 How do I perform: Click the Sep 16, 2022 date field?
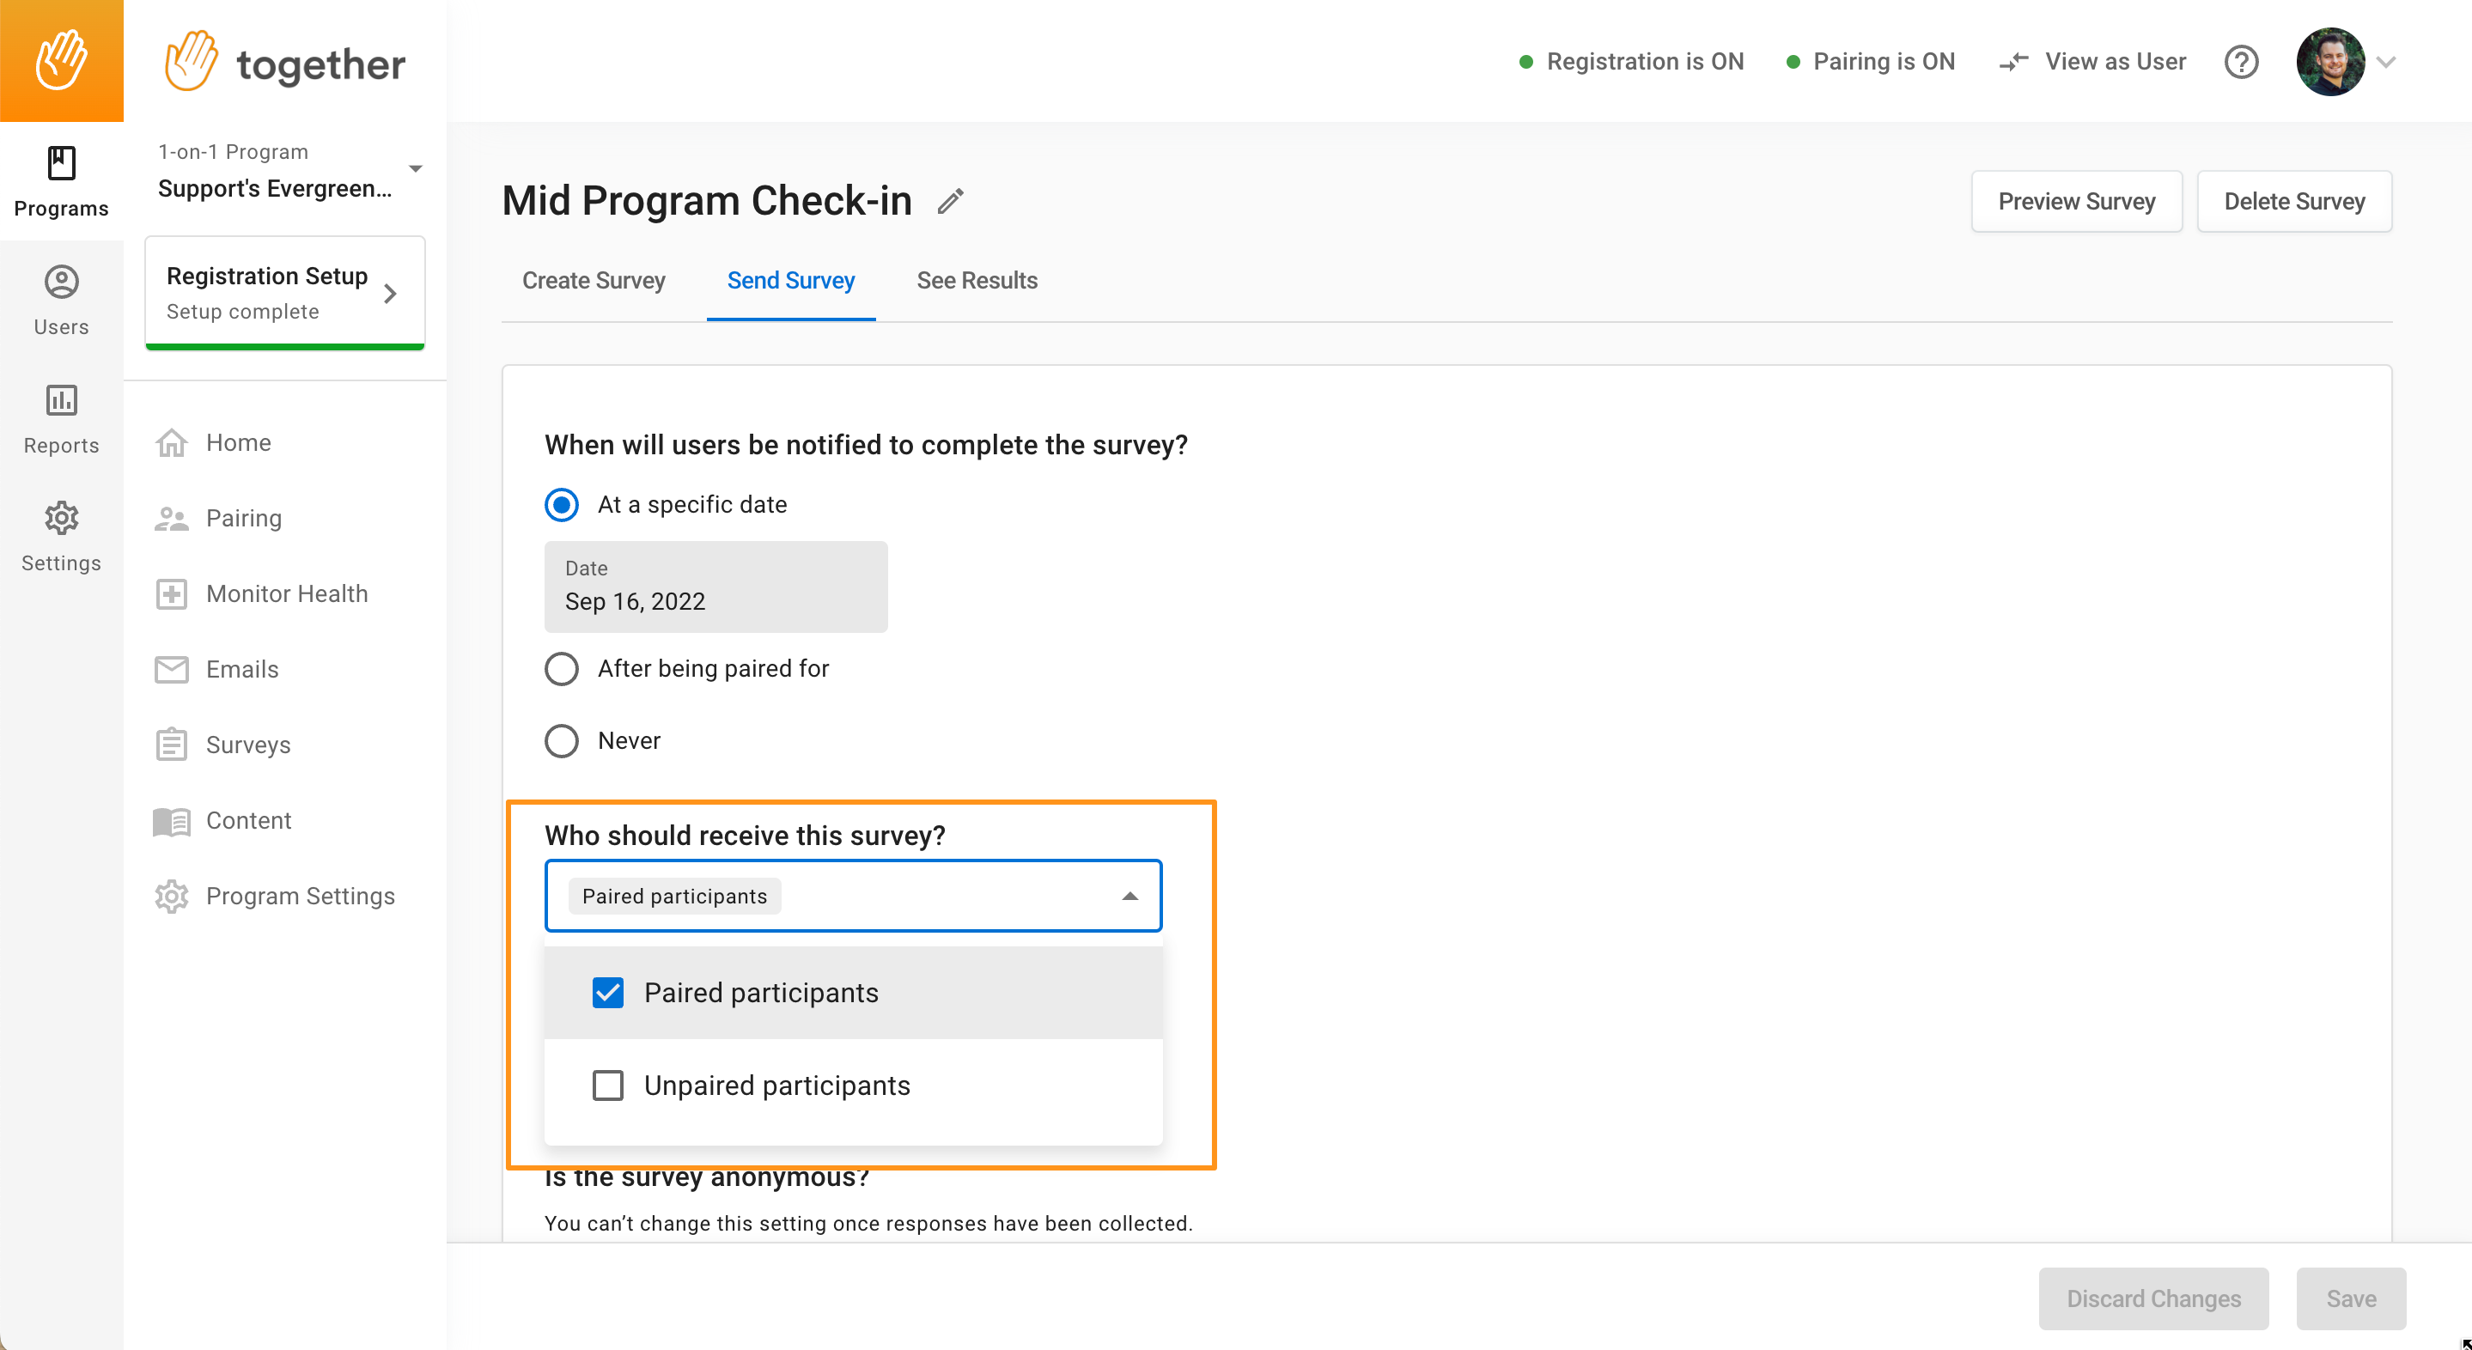tap(715, 587)
